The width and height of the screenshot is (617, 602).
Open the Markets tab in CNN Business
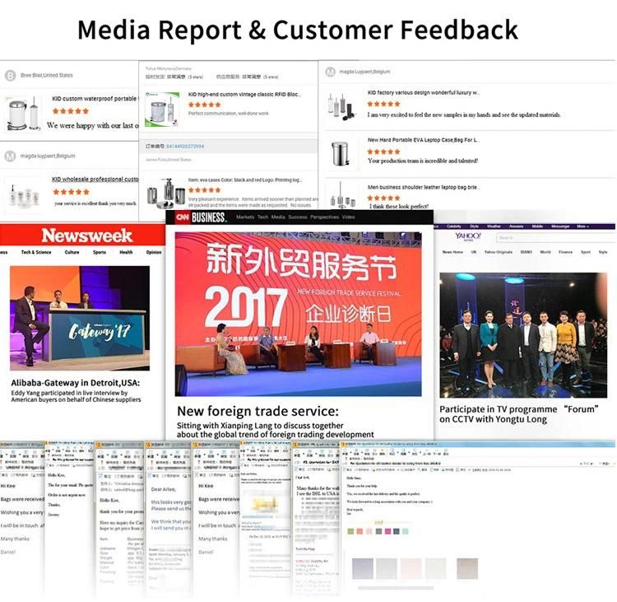pos(245,217)
